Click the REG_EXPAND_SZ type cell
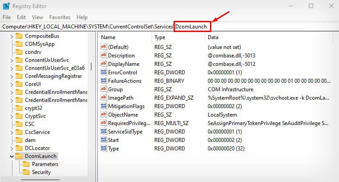This screenshot has width=339, height=182. [x=174, y=98]
